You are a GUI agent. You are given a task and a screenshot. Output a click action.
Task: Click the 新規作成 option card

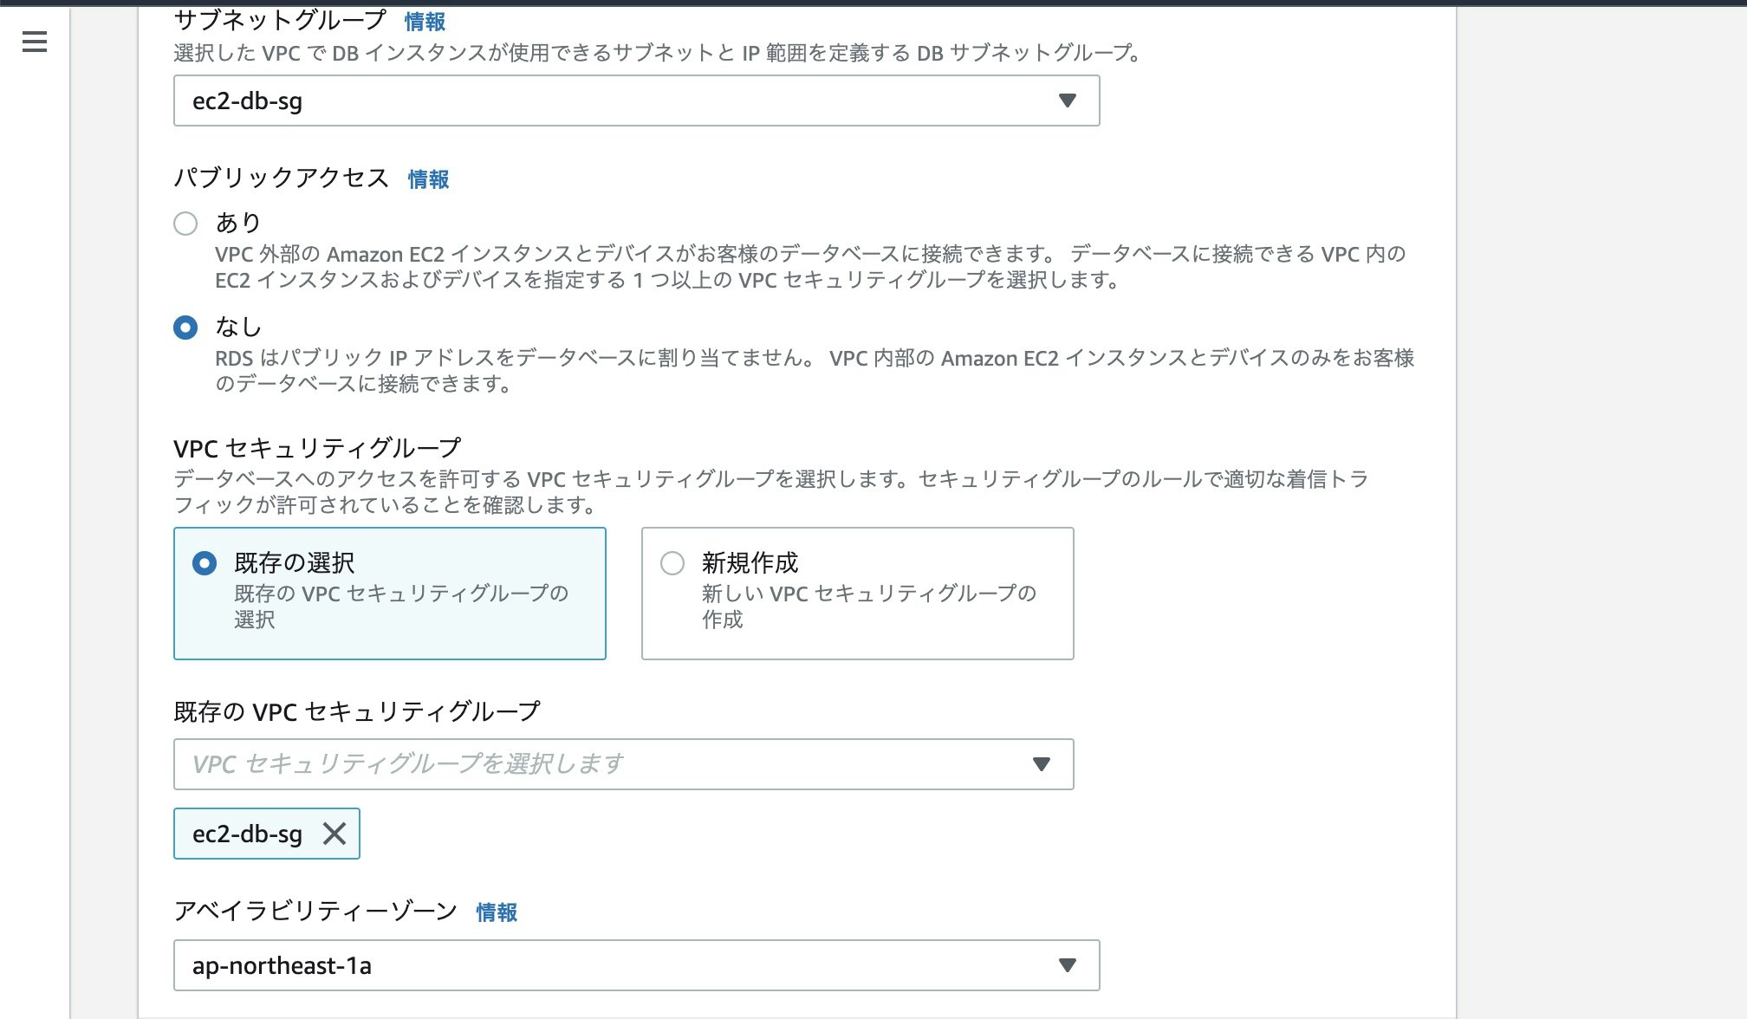(x=857, y=594)
